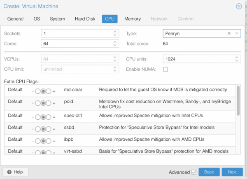
Task: Clear the Penryn CPU type selection
Action: click(x=229, y=33)
